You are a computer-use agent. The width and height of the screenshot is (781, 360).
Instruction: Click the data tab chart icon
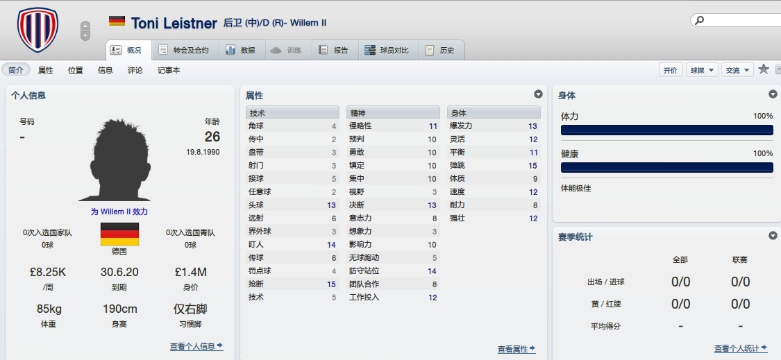pyautogui.click(x=230, y=50)
